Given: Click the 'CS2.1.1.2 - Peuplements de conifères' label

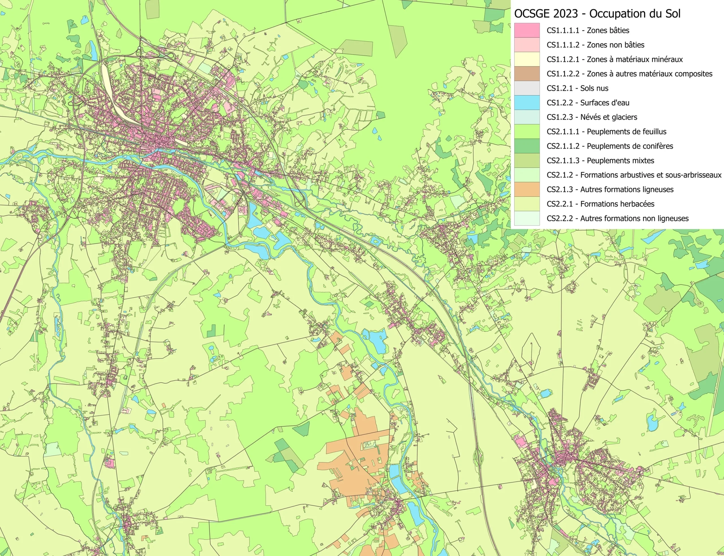Looking at the screenshot, I should coord(610,146).
